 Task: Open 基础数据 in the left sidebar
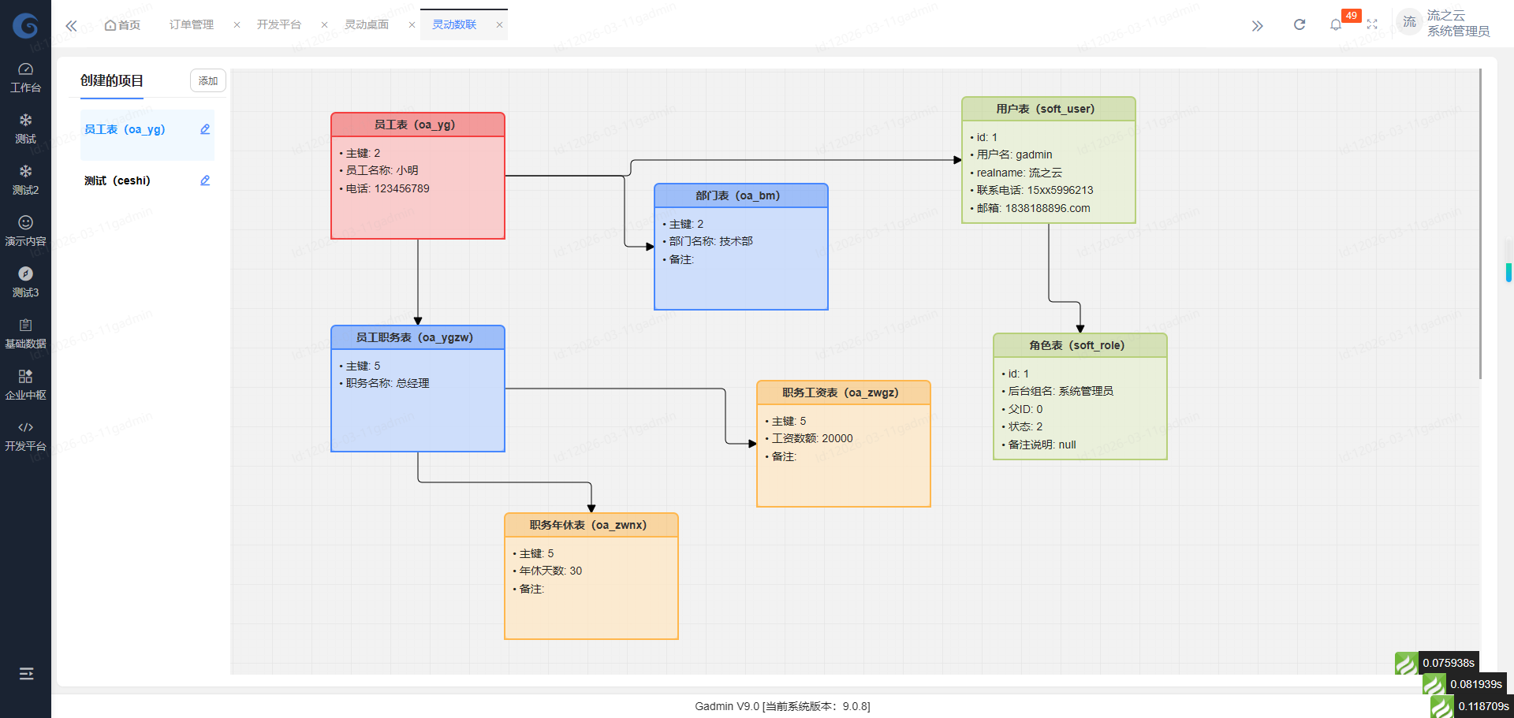pyautogui.click(x=25, y=333)
